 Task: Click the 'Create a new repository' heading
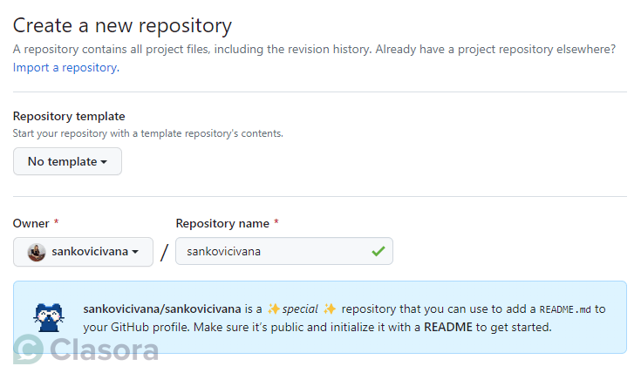click(x=122, y=25)
